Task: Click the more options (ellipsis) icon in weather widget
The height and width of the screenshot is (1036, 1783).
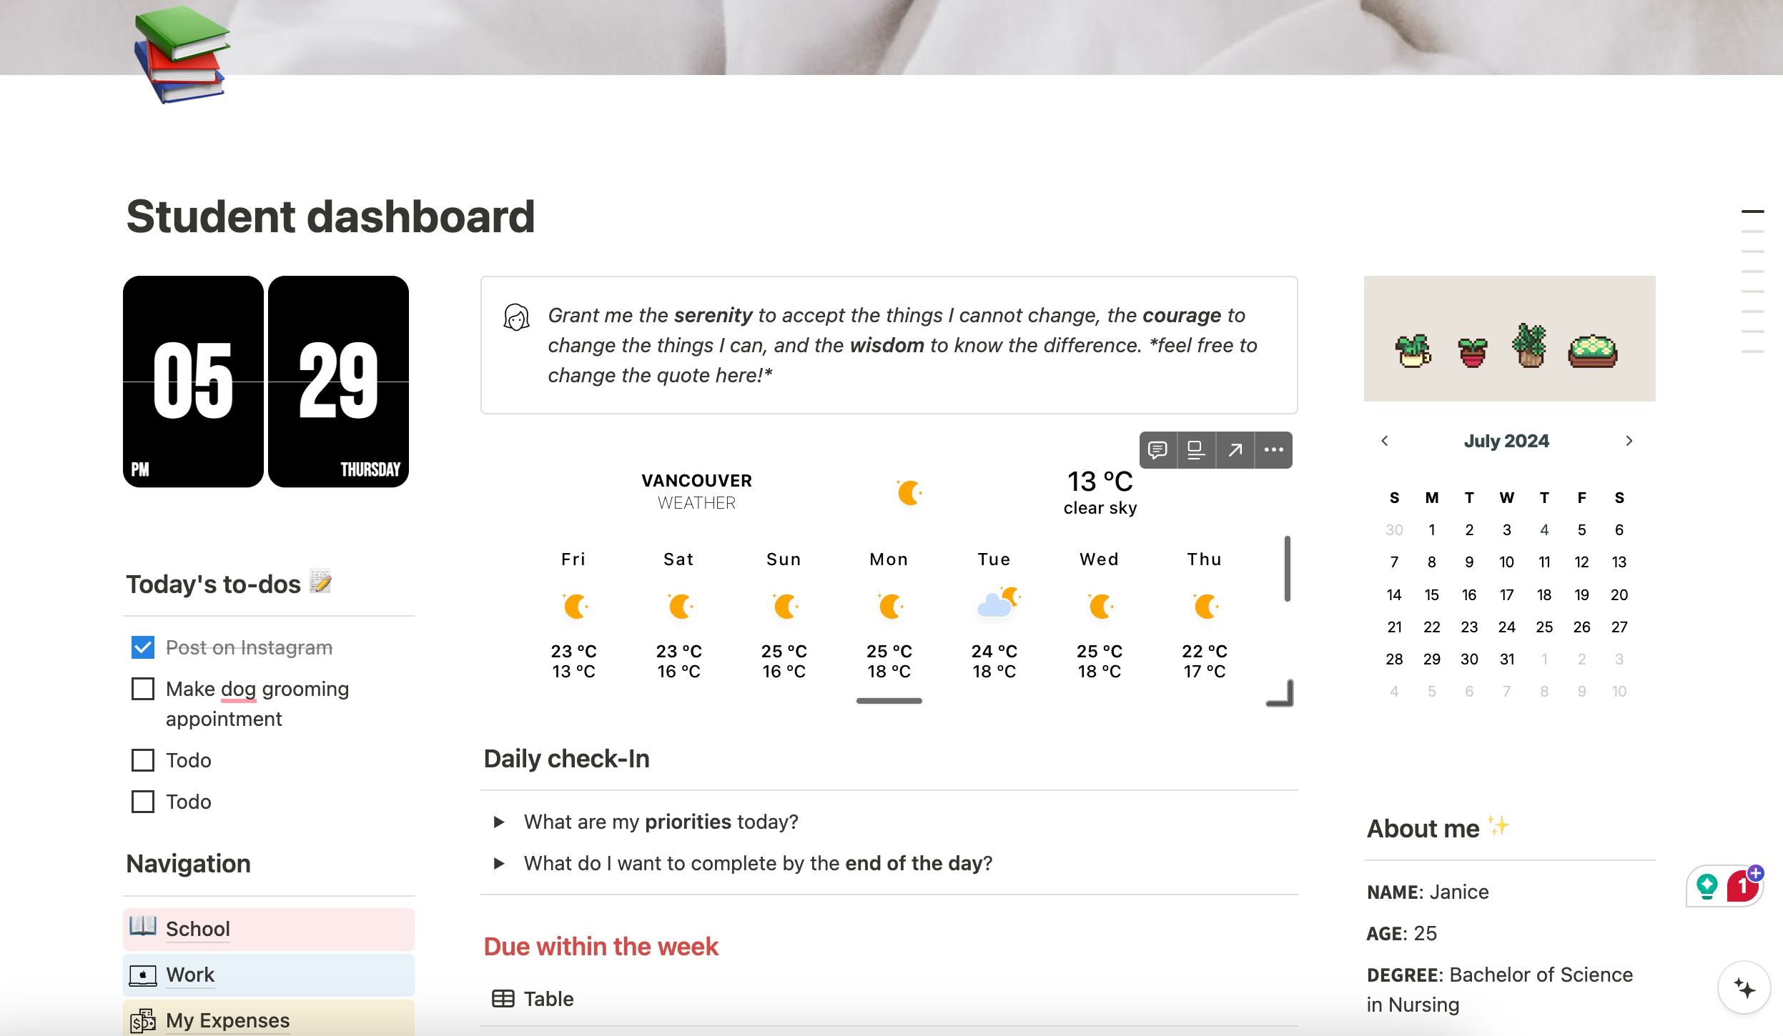Action: 1273,449
